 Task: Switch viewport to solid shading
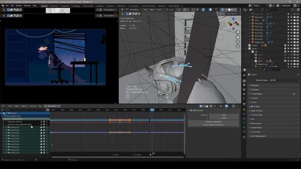point(229,9)
